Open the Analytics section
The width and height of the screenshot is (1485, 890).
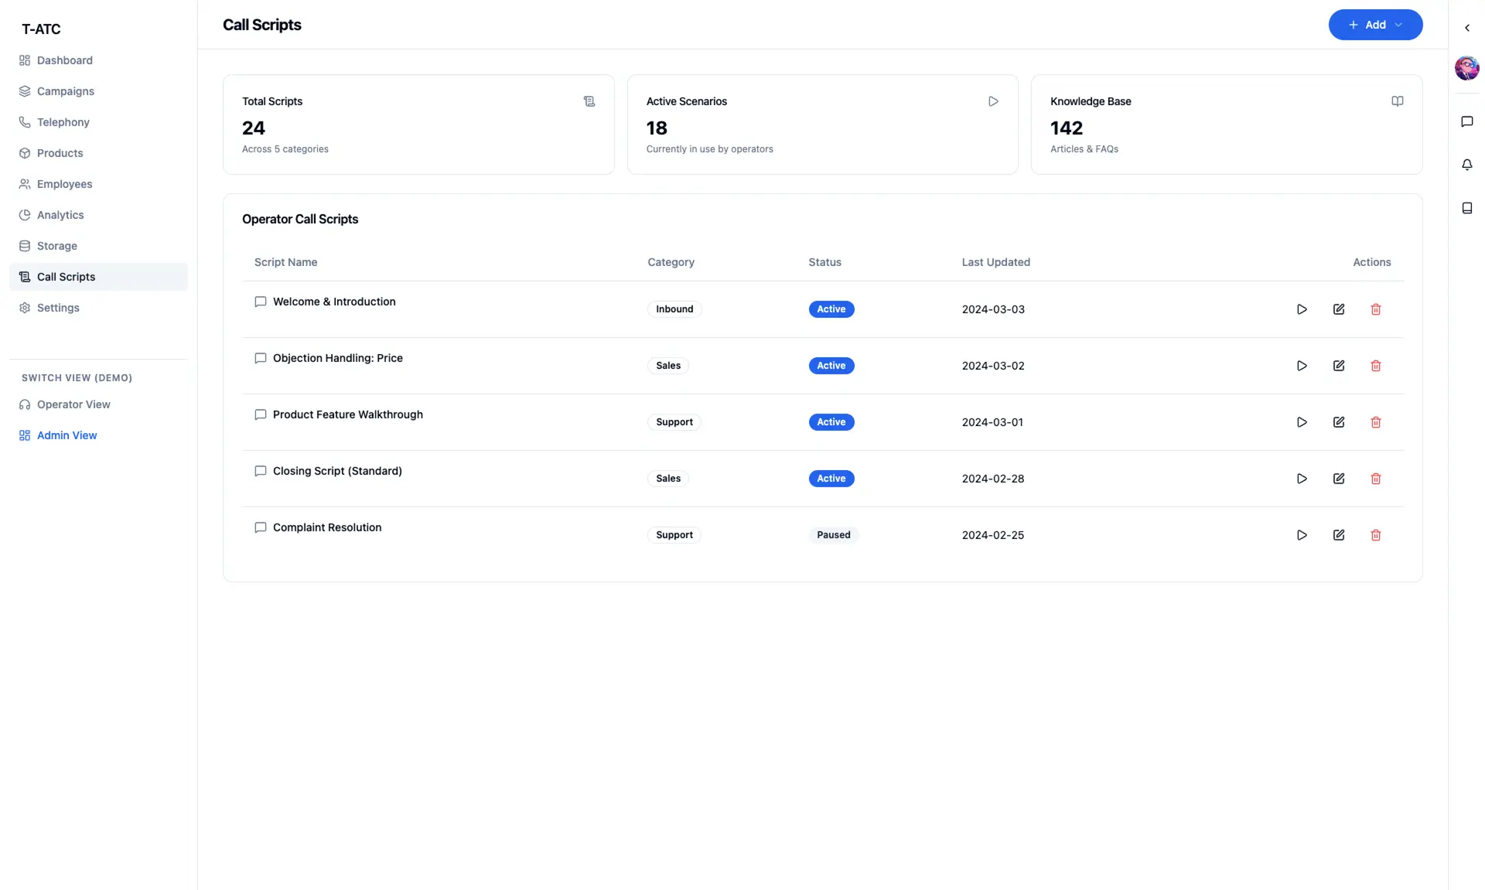click(x=60, y=215)
